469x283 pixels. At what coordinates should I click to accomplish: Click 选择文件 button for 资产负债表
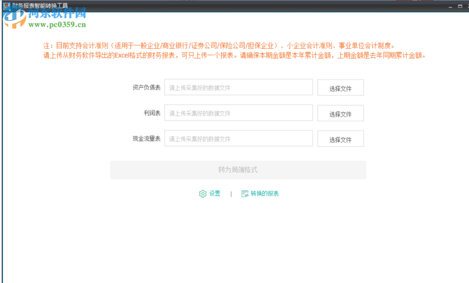coord(340,87)
